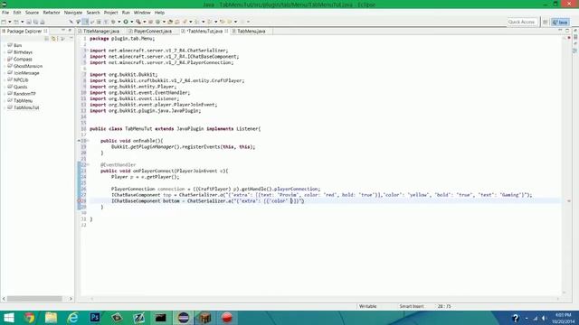
Task: Toggle folding of the @EventHandler method
Action: 88,164
